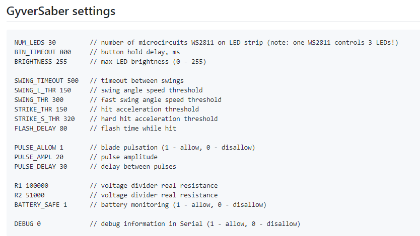Click the PULSE_ALLOW 1 setting
The height and width of the screenshot is (236, 420).
click(39, 148)
